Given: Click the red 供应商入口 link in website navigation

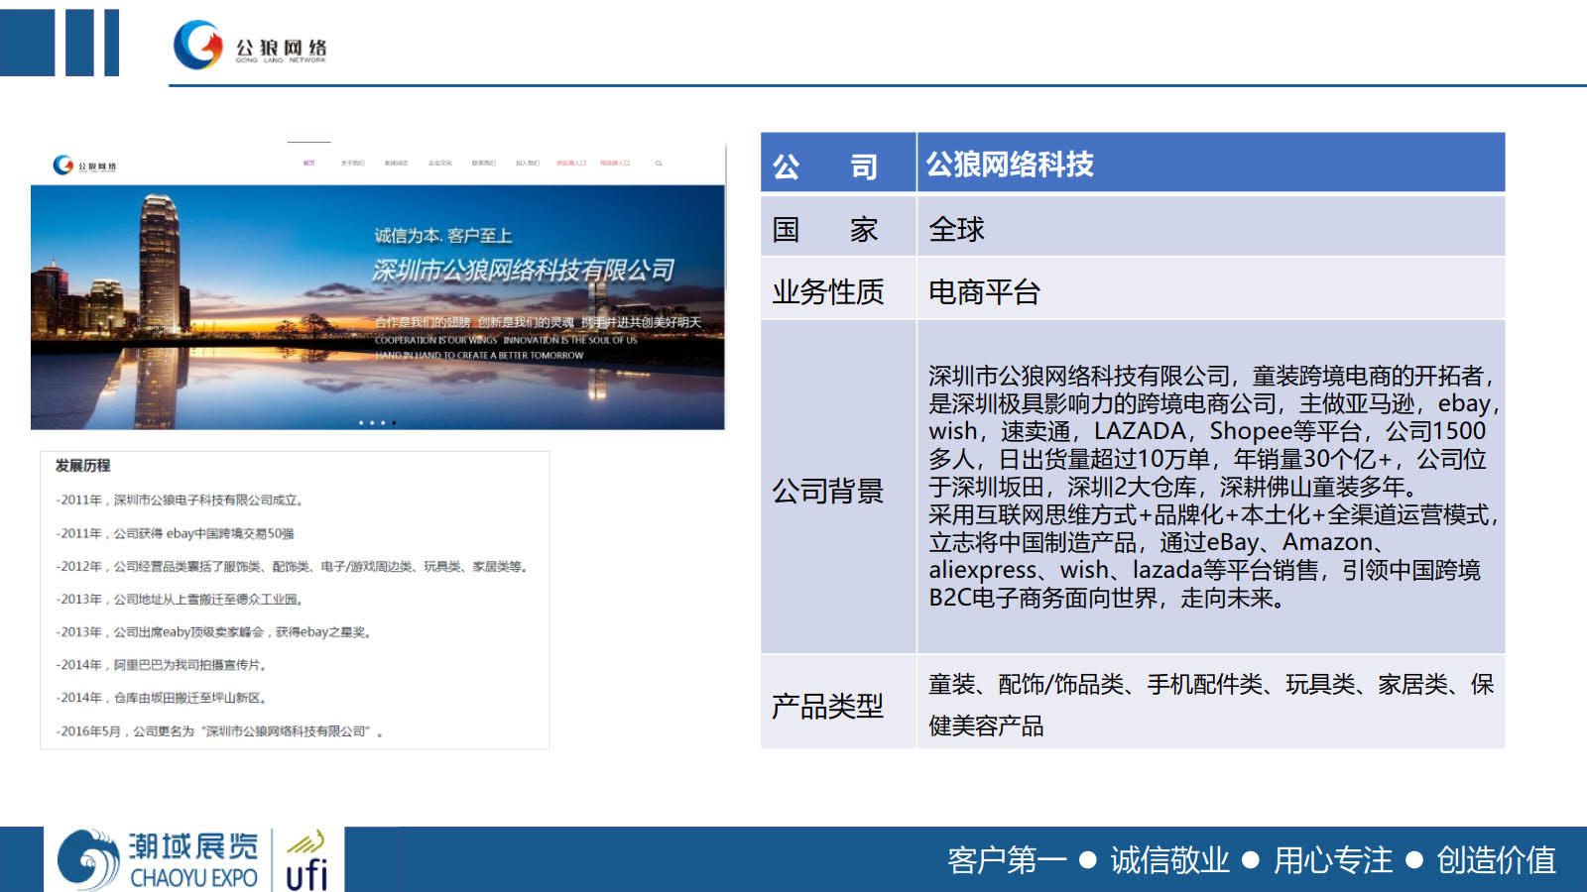Looking at the screenshot, I should point(571,163).
